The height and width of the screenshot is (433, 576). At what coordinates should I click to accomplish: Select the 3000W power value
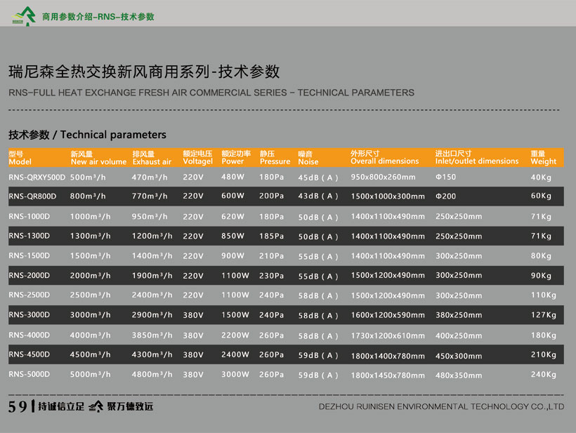coord(235,375)
